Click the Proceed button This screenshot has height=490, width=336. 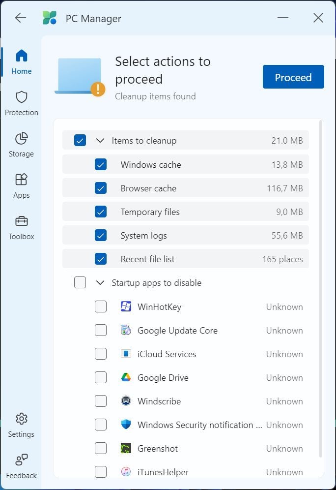[x=293, y=77]
